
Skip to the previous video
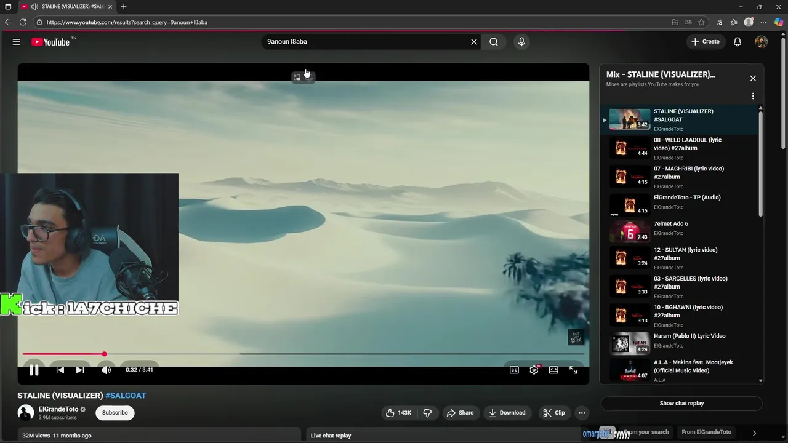tap(60, 370)
